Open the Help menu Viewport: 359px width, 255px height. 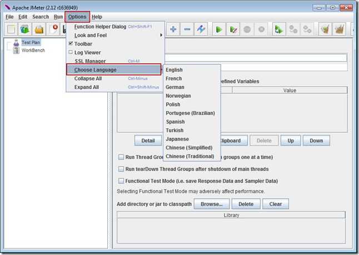click(97, 17)
